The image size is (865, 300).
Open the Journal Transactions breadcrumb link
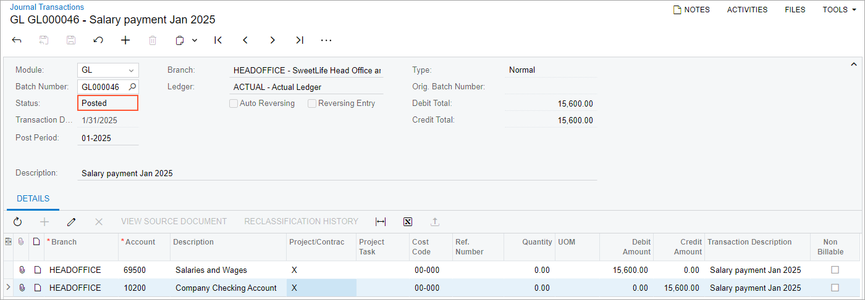point(47,7)
